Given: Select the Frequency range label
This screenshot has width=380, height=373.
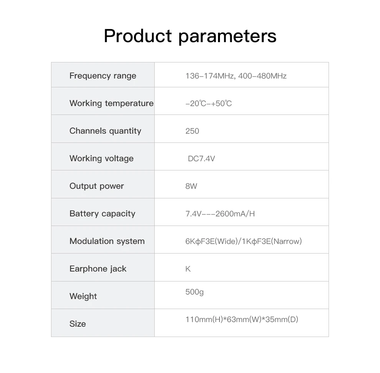Looking at the screenshot, I should click(x=102, y=76).
